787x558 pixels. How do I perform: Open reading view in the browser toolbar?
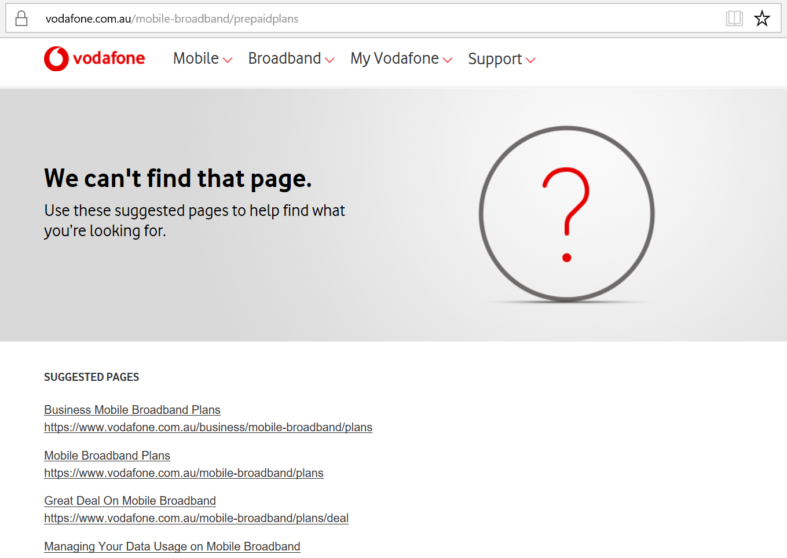(x=734, y=18)
